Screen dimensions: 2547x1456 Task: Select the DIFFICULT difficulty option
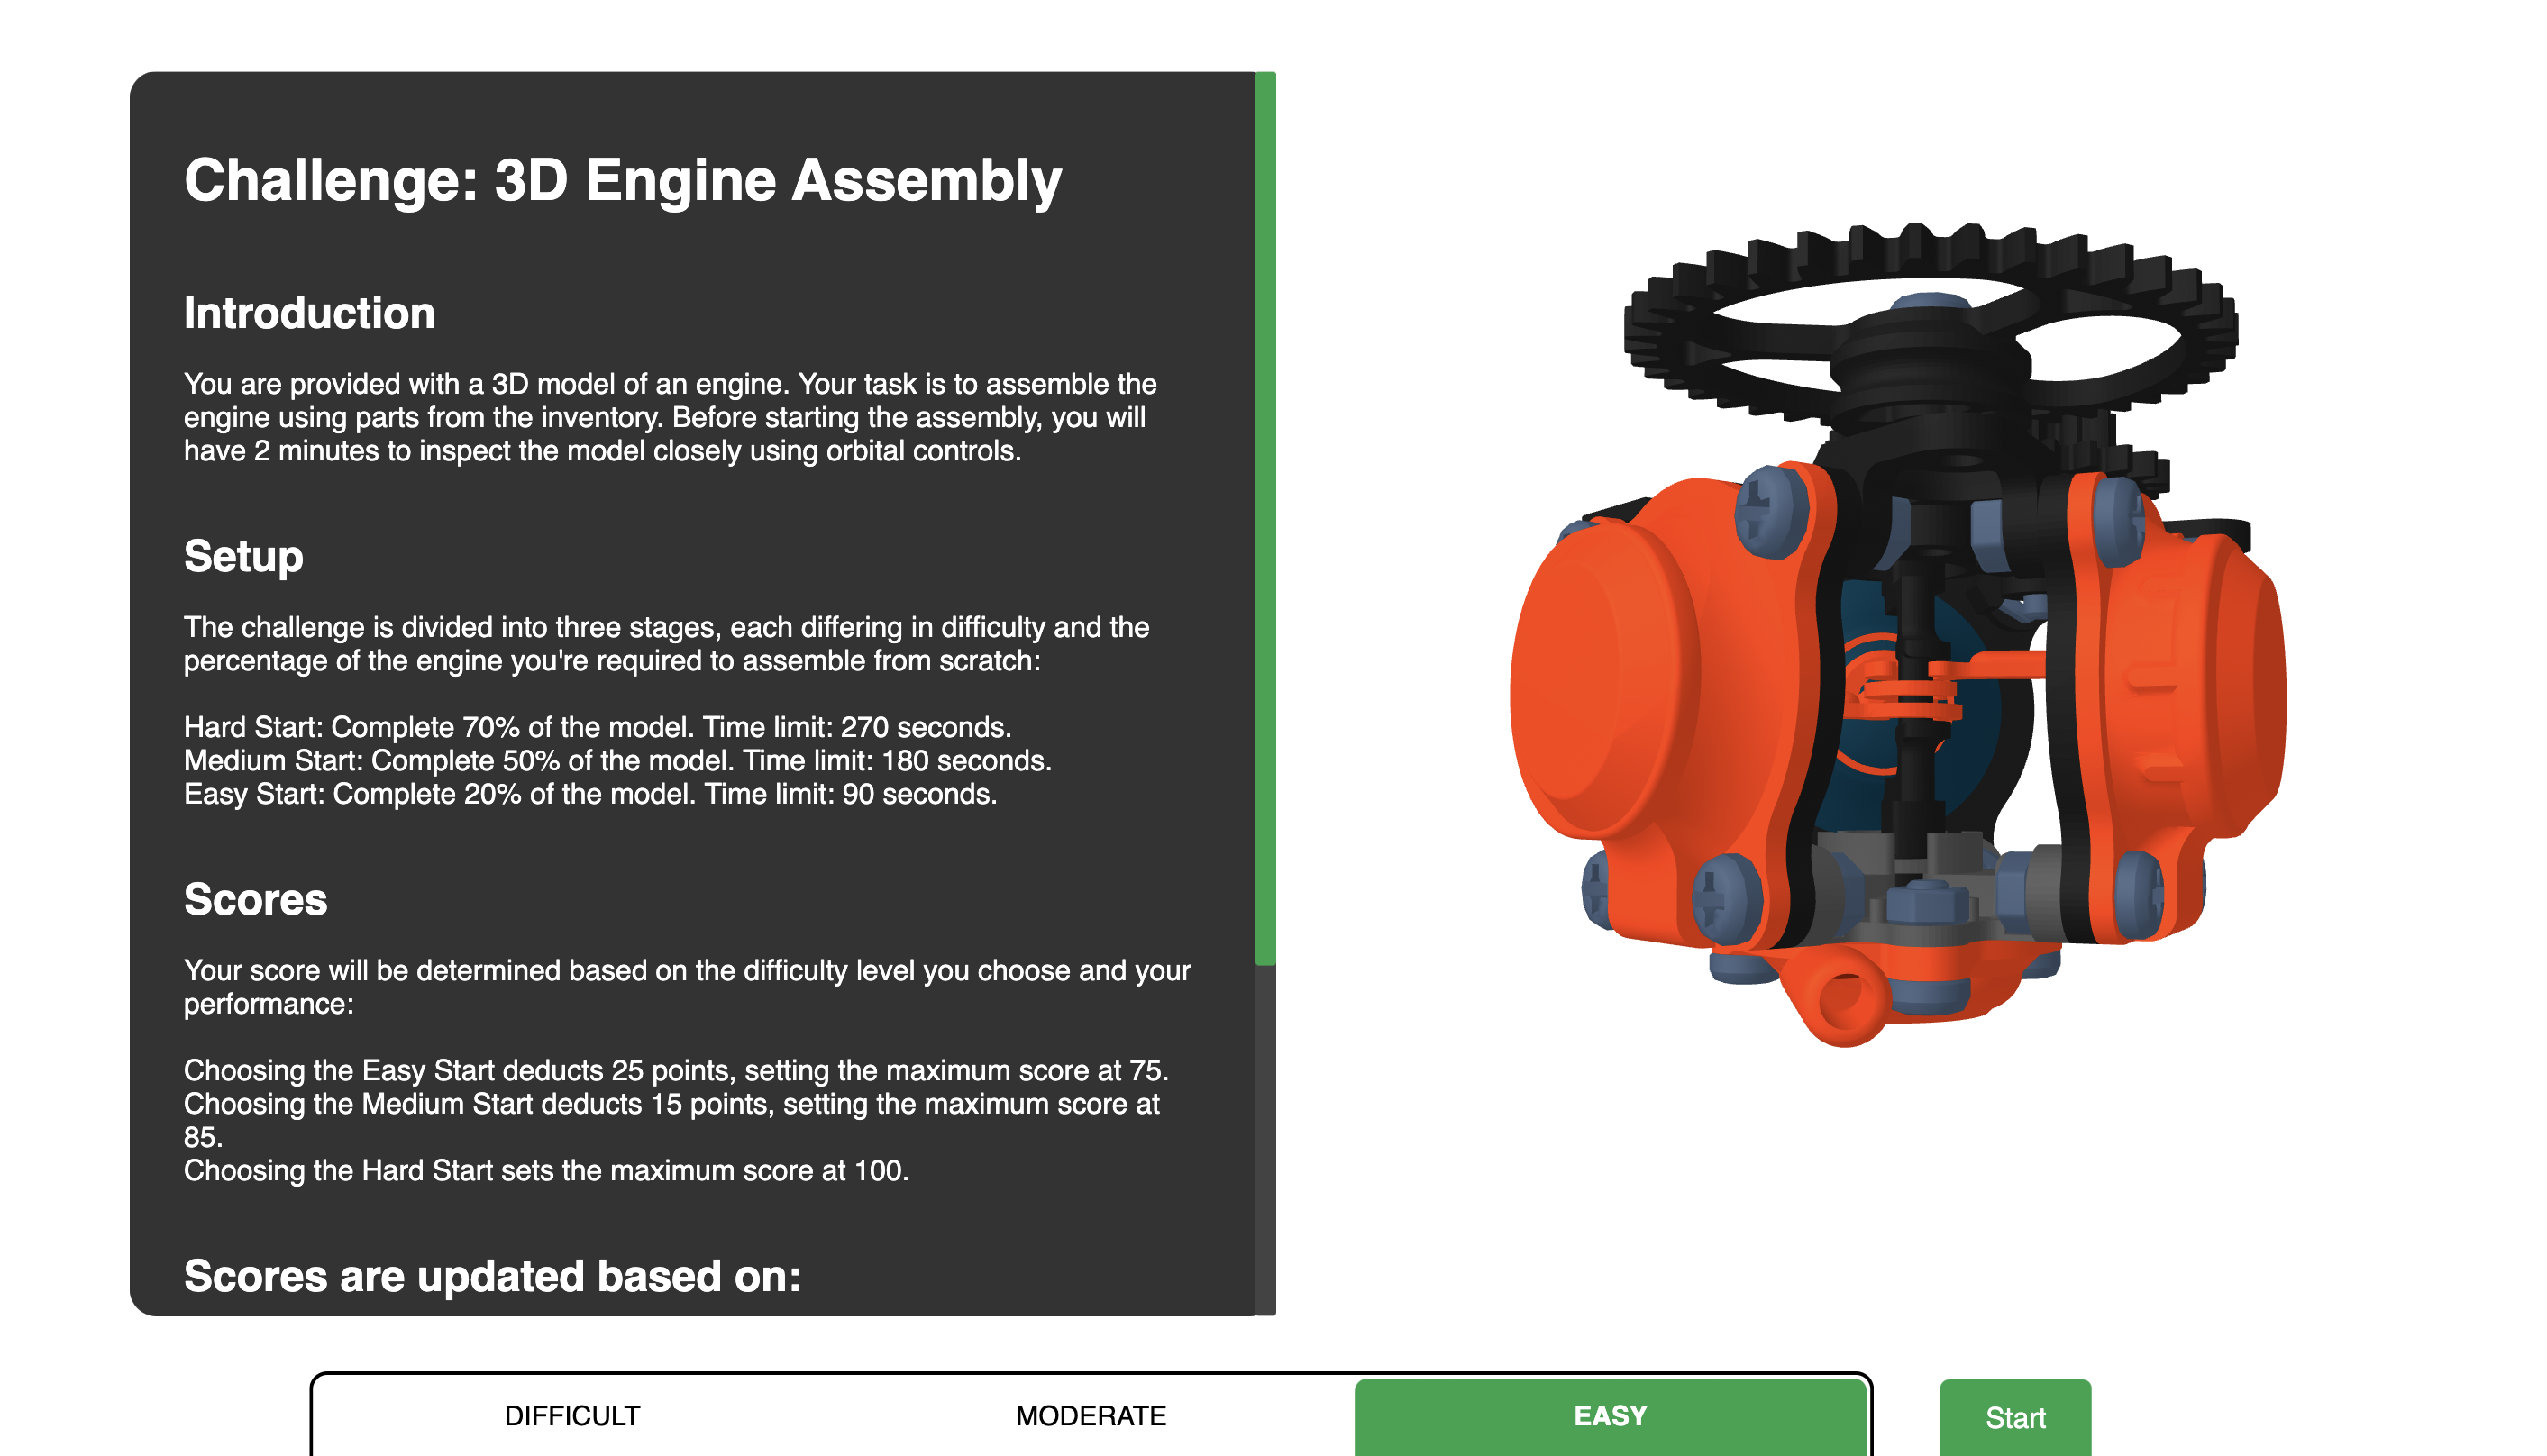click(572, 1415)
